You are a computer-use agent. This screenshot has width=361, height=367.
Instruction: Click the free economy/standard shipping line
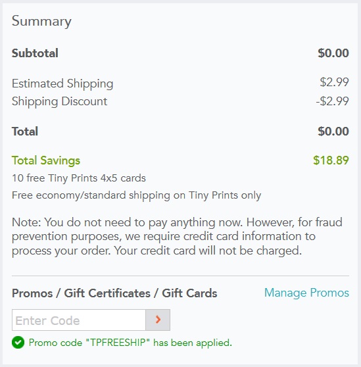(x=136, y=195)
